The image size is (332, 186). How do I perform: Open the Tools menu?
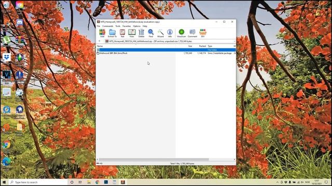118,26
